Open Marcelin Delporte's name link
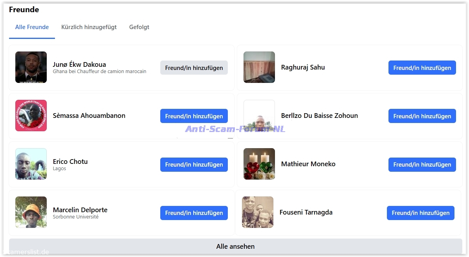Screen dimensions: 469x257 pos(80,210)
